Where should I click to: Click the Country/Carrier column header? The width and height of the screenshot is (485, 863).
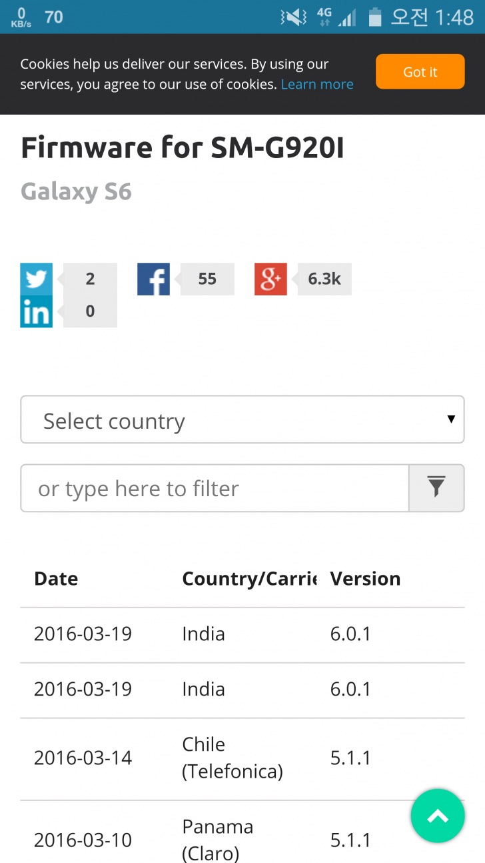pos(248,579)
